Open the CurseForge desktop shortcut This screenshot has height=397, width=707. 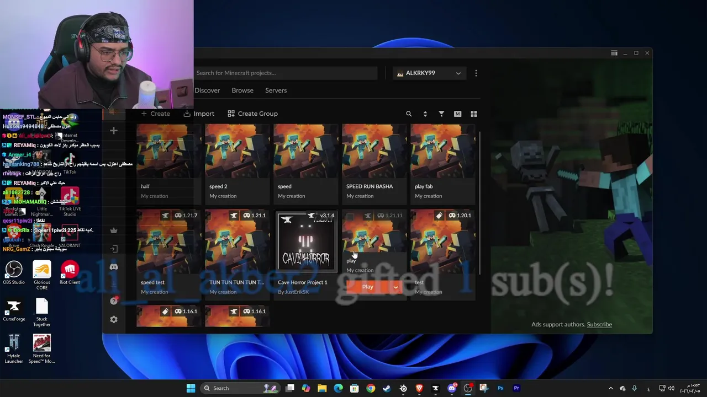click(14, 310)
